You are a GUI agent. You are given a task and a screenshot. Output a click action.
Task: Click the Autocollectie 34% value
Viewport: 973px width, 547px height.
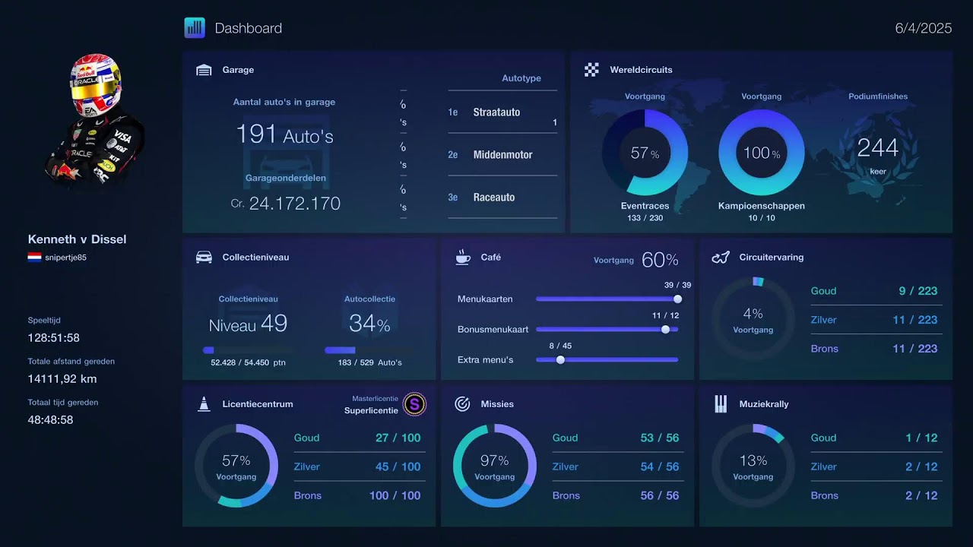[x=369, y=324]
